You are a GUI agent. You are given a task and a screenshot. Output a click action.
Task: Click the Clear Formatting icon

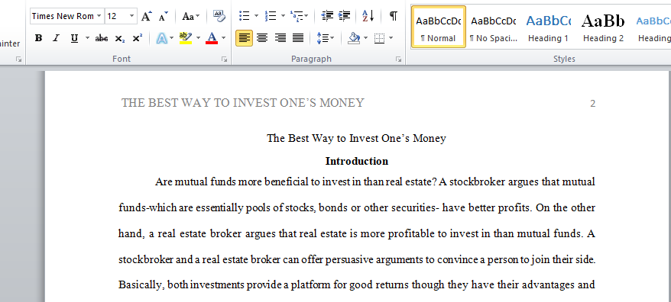pyautogui.click(x=219, y=16)
